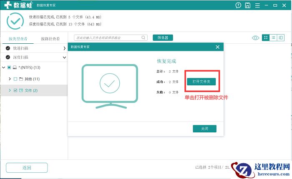Expand the 其他 (11) folder node
This screenshot has height=179, width=292.
tap(10, 79)
